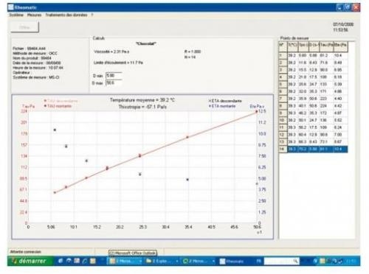Click the Limite d'écoulement = 11.7 Pa result

click(118, 63)
